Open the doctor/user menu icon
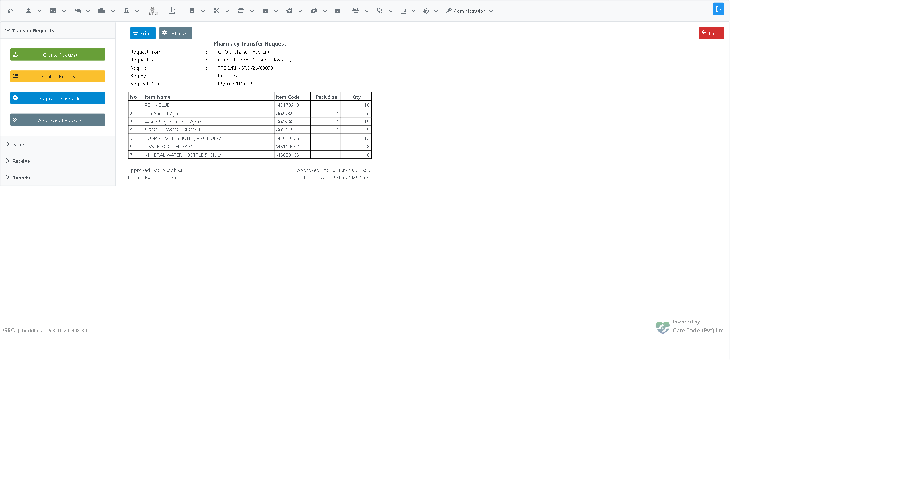 coord(29,11)
